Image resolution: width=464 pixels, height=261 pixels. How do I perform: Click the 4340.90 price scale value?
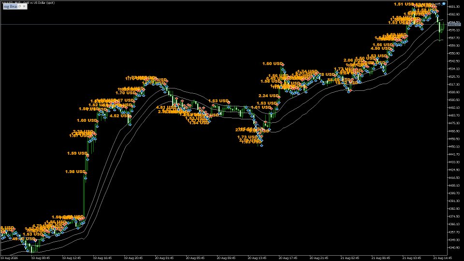pos(454,247)
